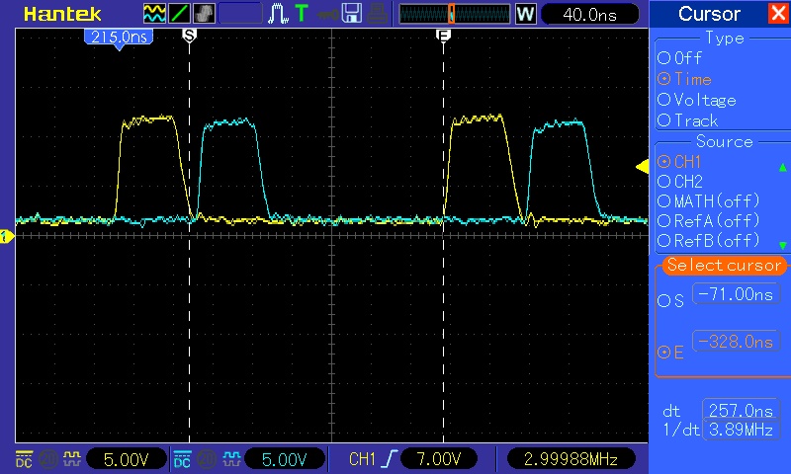This screenshot has width=791, height=474.
Task: Select cursor type Track
Action: click(687, 120)
